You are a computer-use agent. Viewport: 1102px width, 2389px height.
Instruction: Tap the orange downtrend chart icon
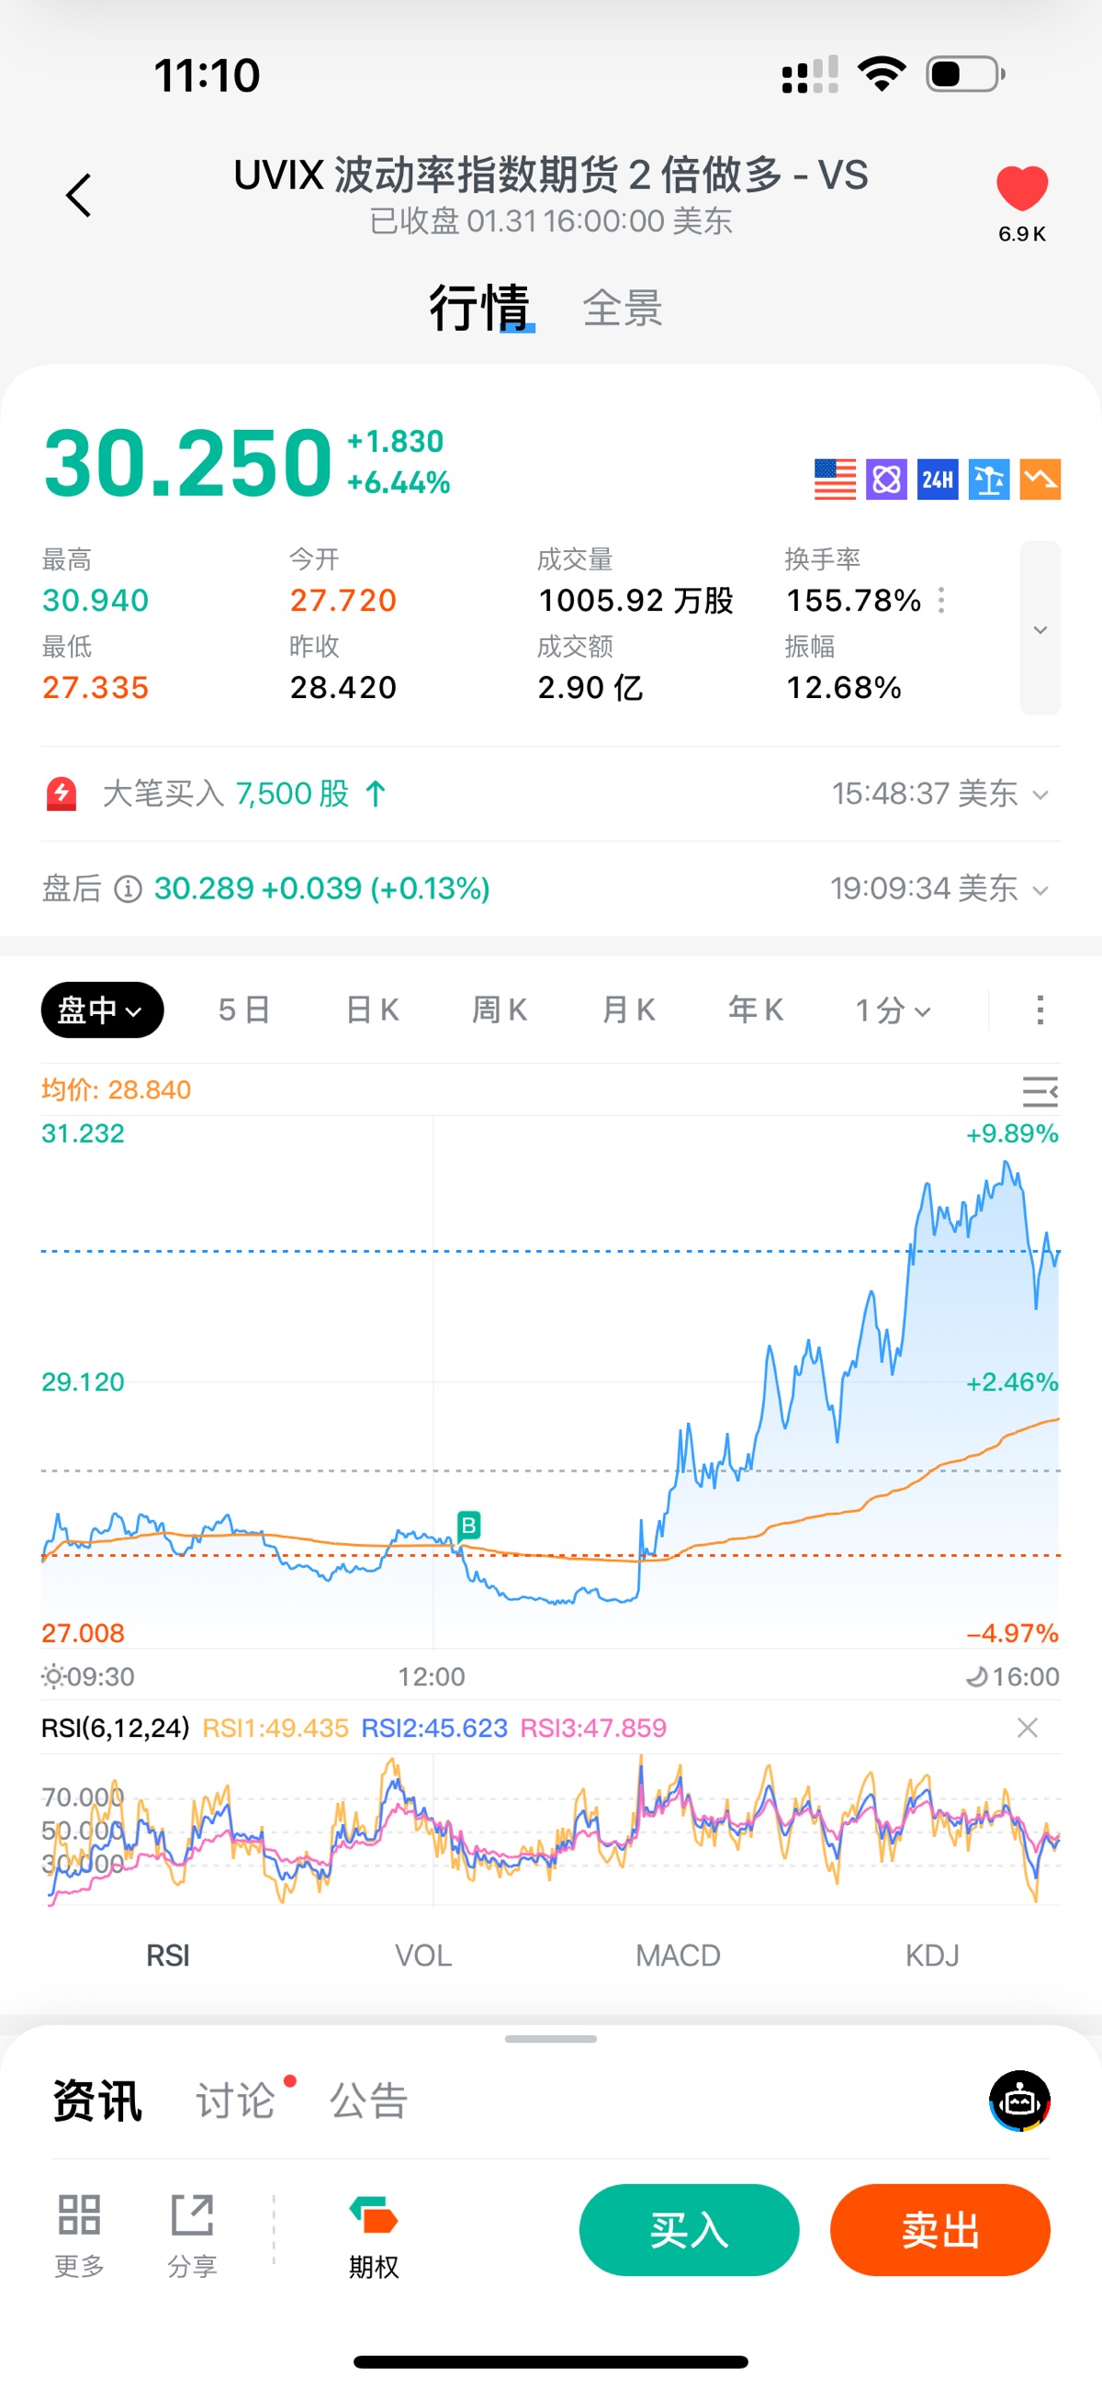pos(1040,479)
